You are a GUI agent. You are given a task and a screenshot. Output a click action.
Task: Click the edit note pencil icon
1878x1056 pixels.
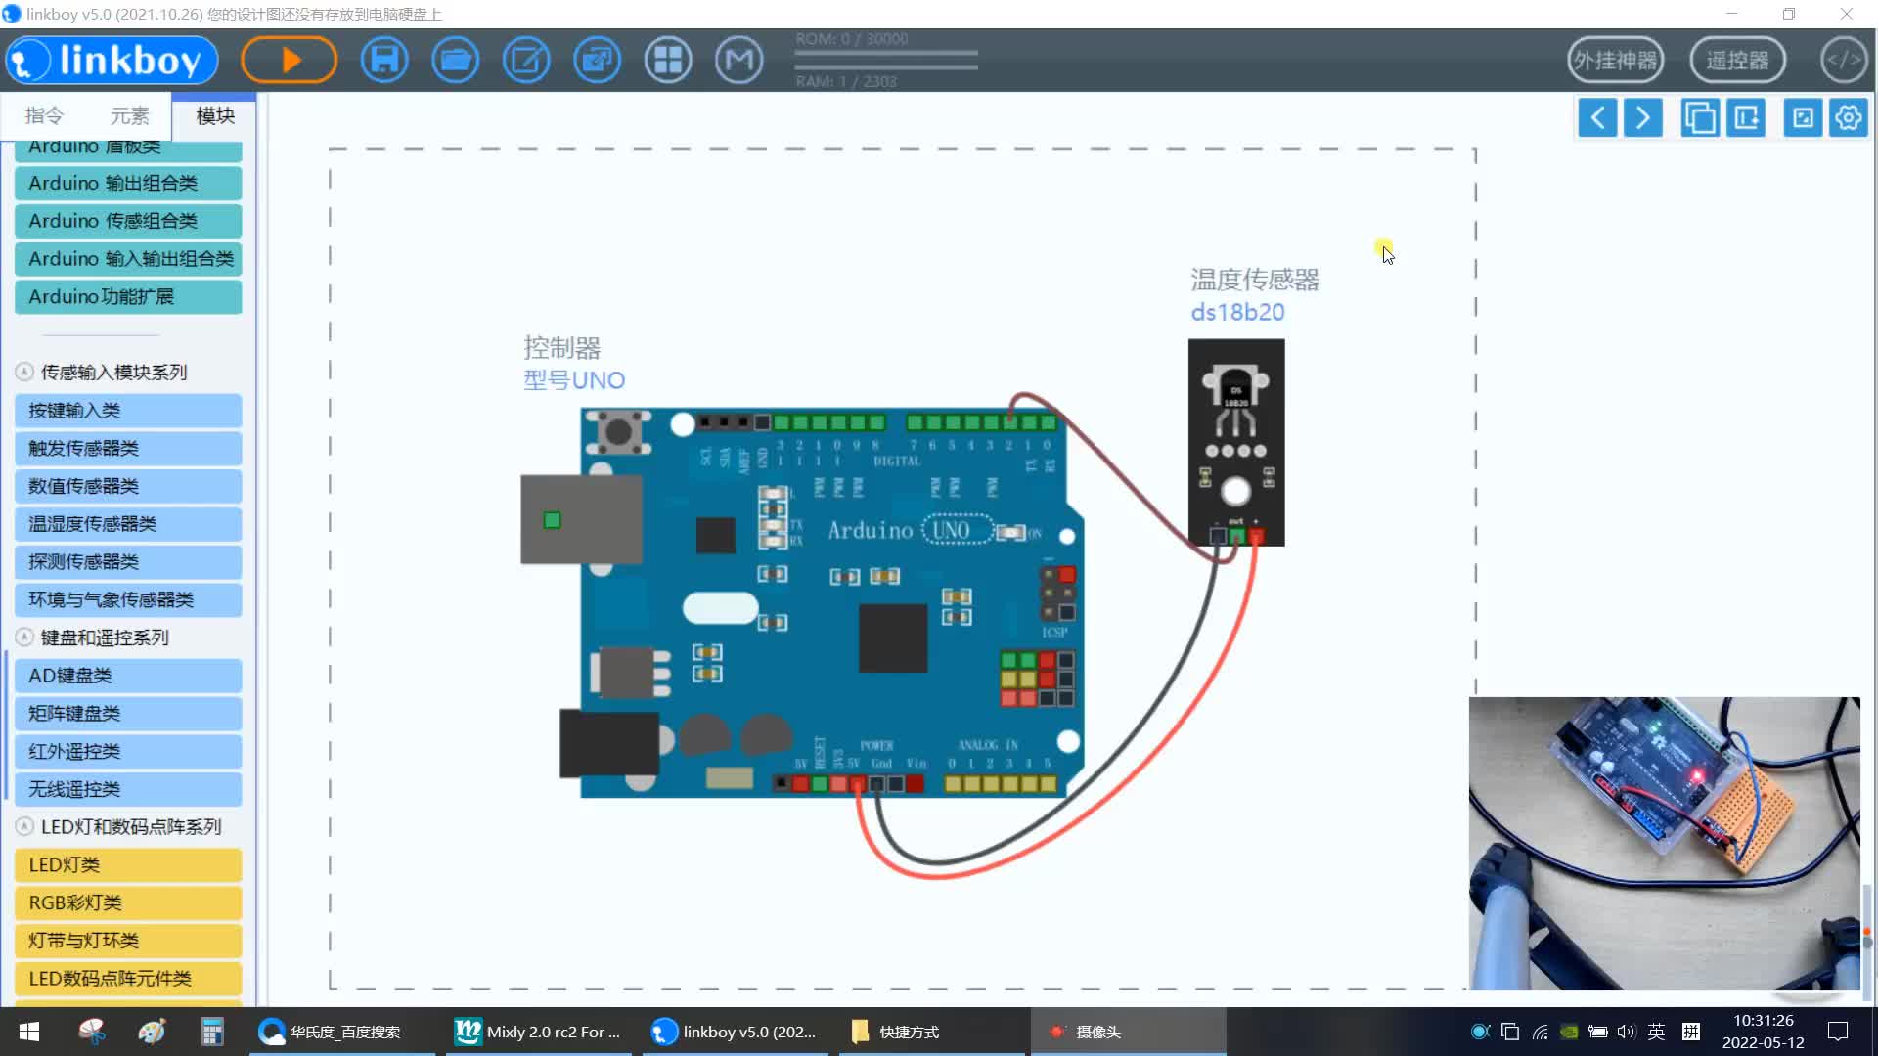coord(526,61)
